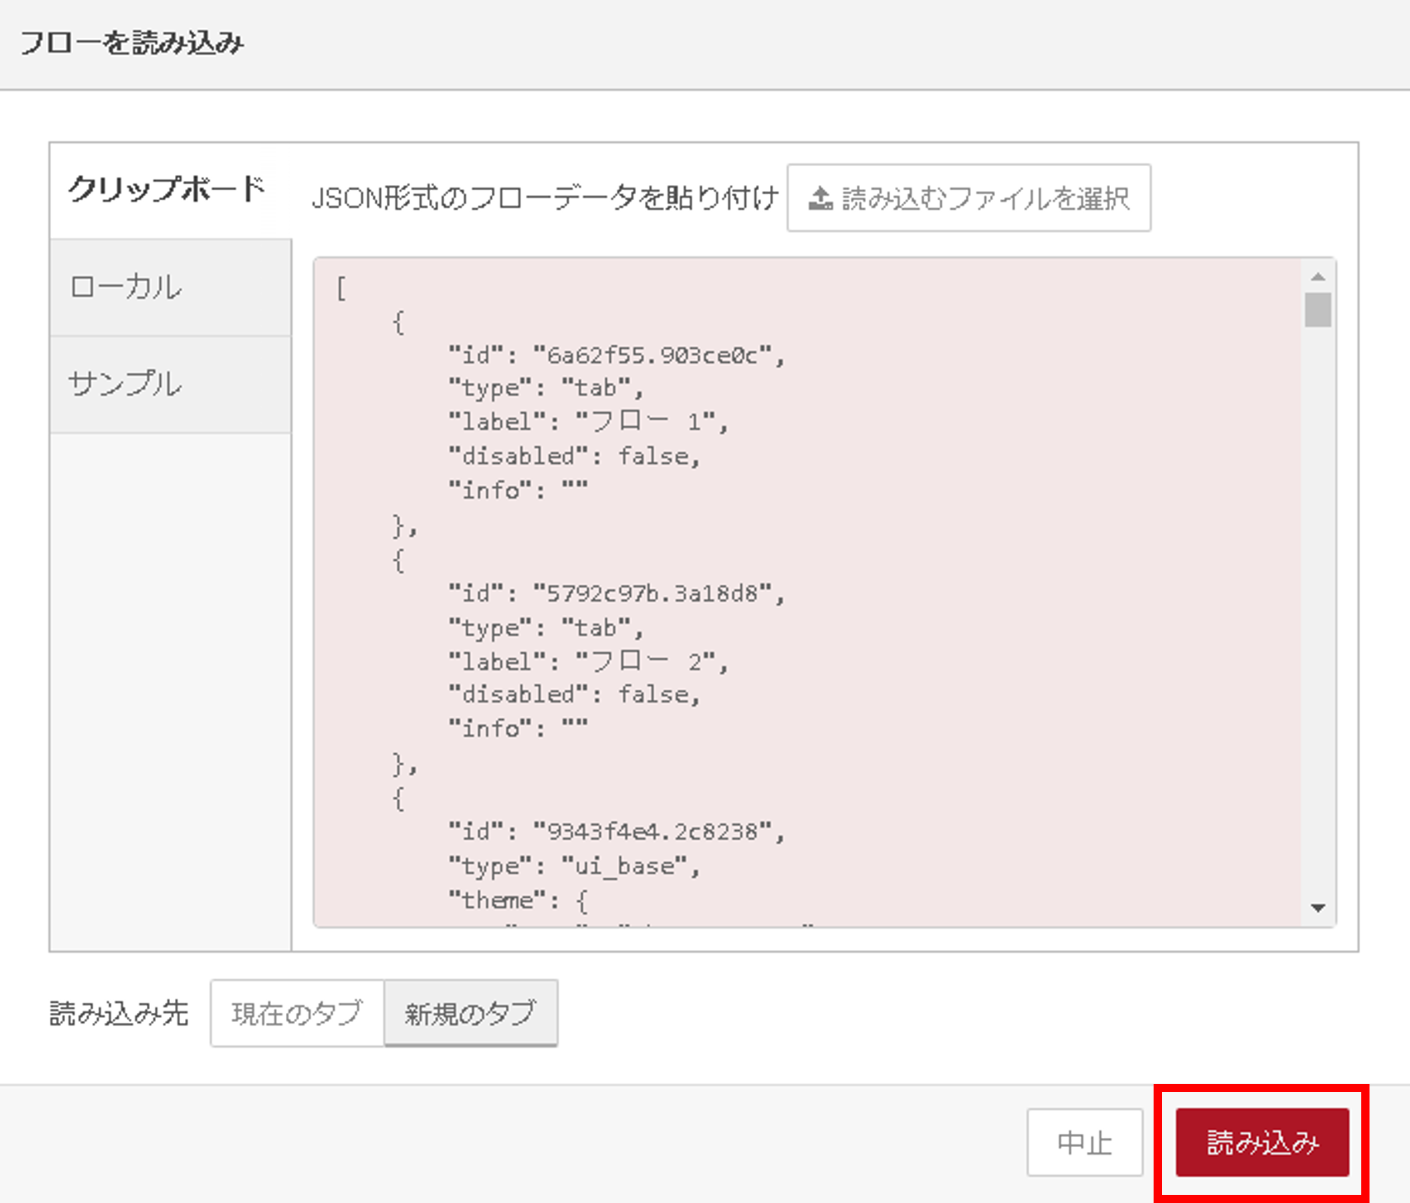The height and width of the screenshot is (1203, 1410).
Task: Select the クリップボード tab
Action: (170, 190)
